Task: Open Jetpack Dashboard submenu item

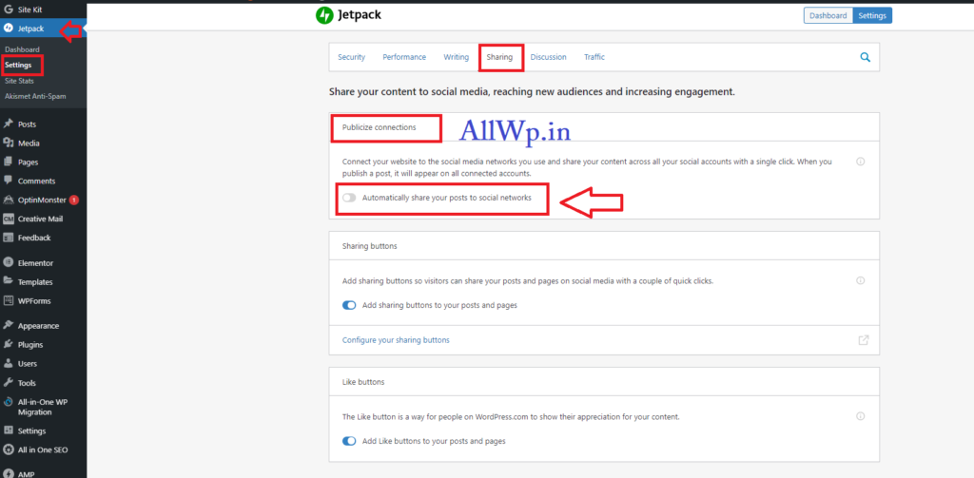Action: (x=23, y=49)
